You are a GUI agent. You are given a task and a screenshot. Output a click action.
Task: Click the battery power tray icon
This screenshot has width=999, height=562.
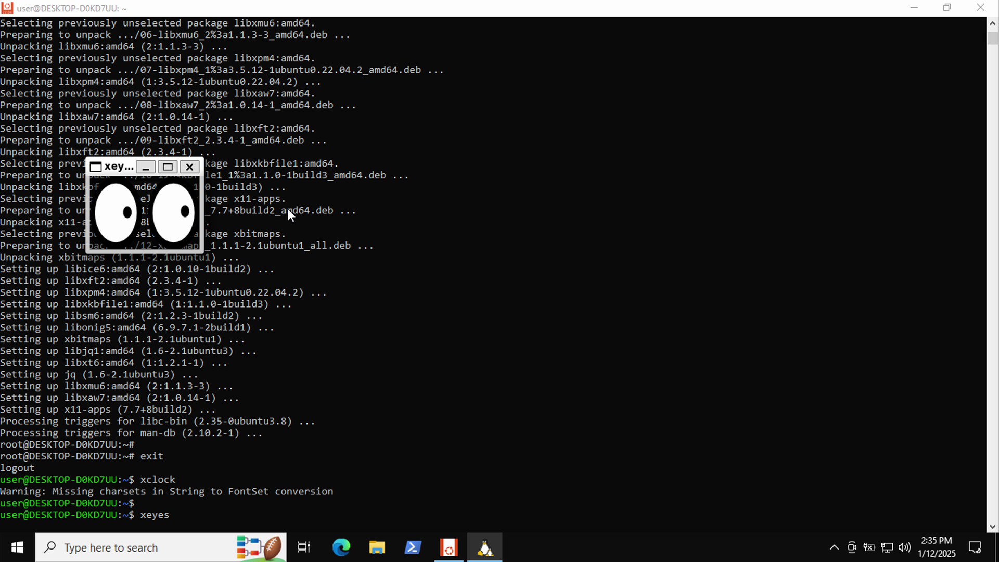click(x=869, y=547)
